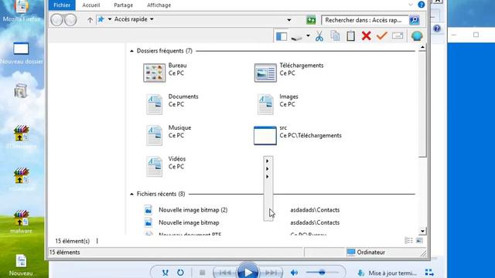Switch to the Accueil tab
The image size is (495, 278).
(x=91, y=5)
